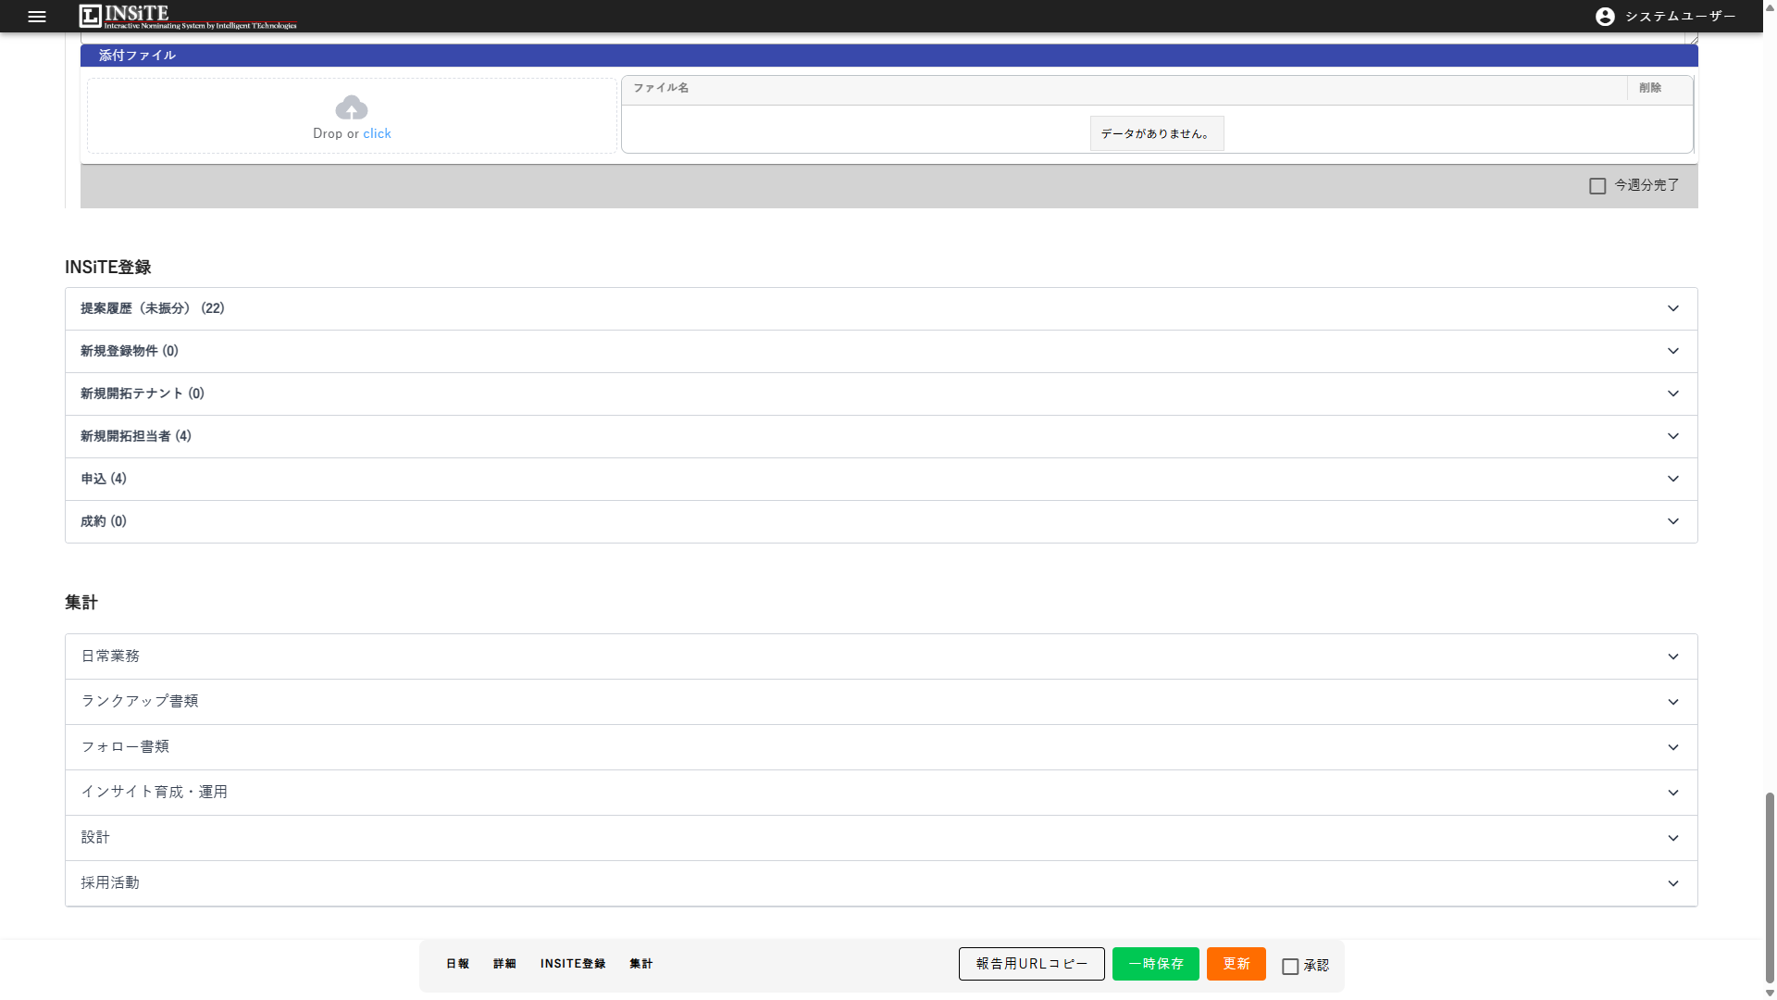Click the chevron on the 成約 row

pyautogui.click(x=1673, y=521)
